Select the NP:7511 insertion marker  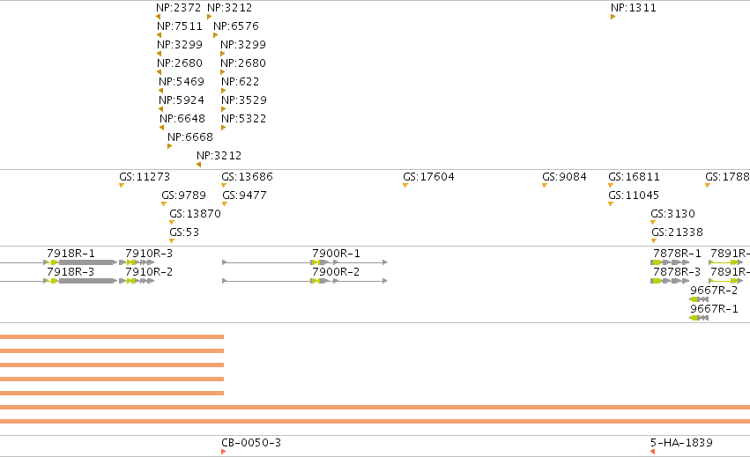pos(159,35)
